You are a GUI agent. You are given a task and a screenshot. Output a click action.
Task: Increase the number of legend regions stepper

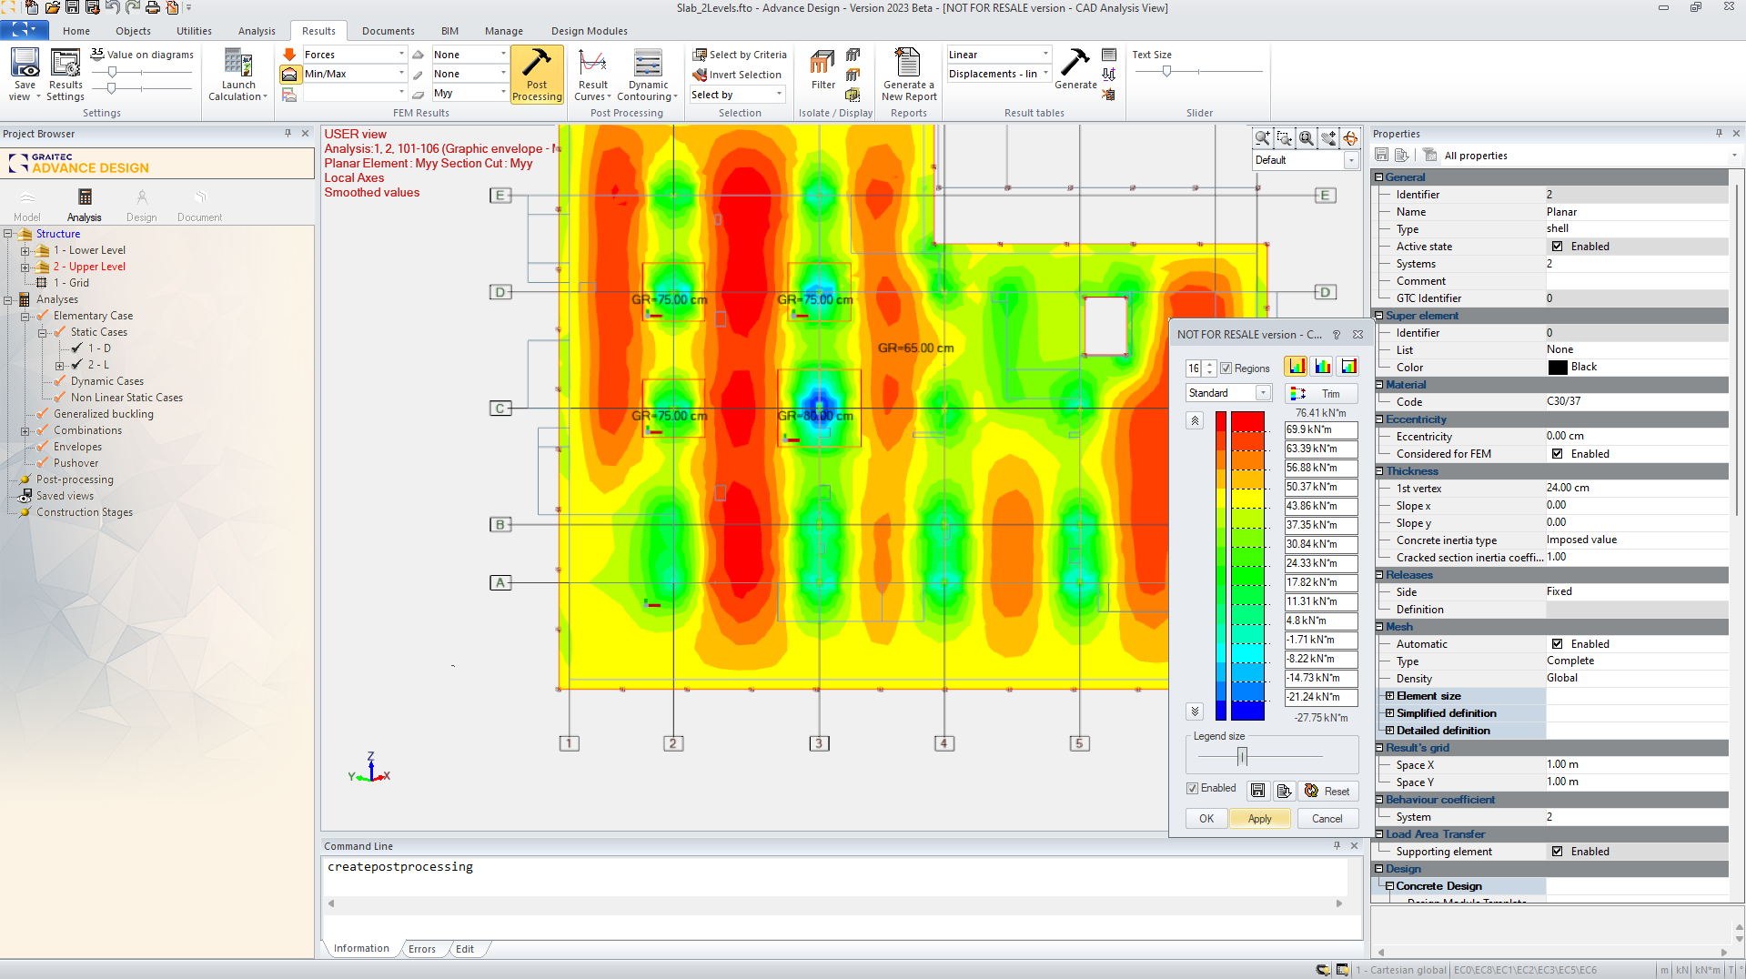tap(1209, 364)
